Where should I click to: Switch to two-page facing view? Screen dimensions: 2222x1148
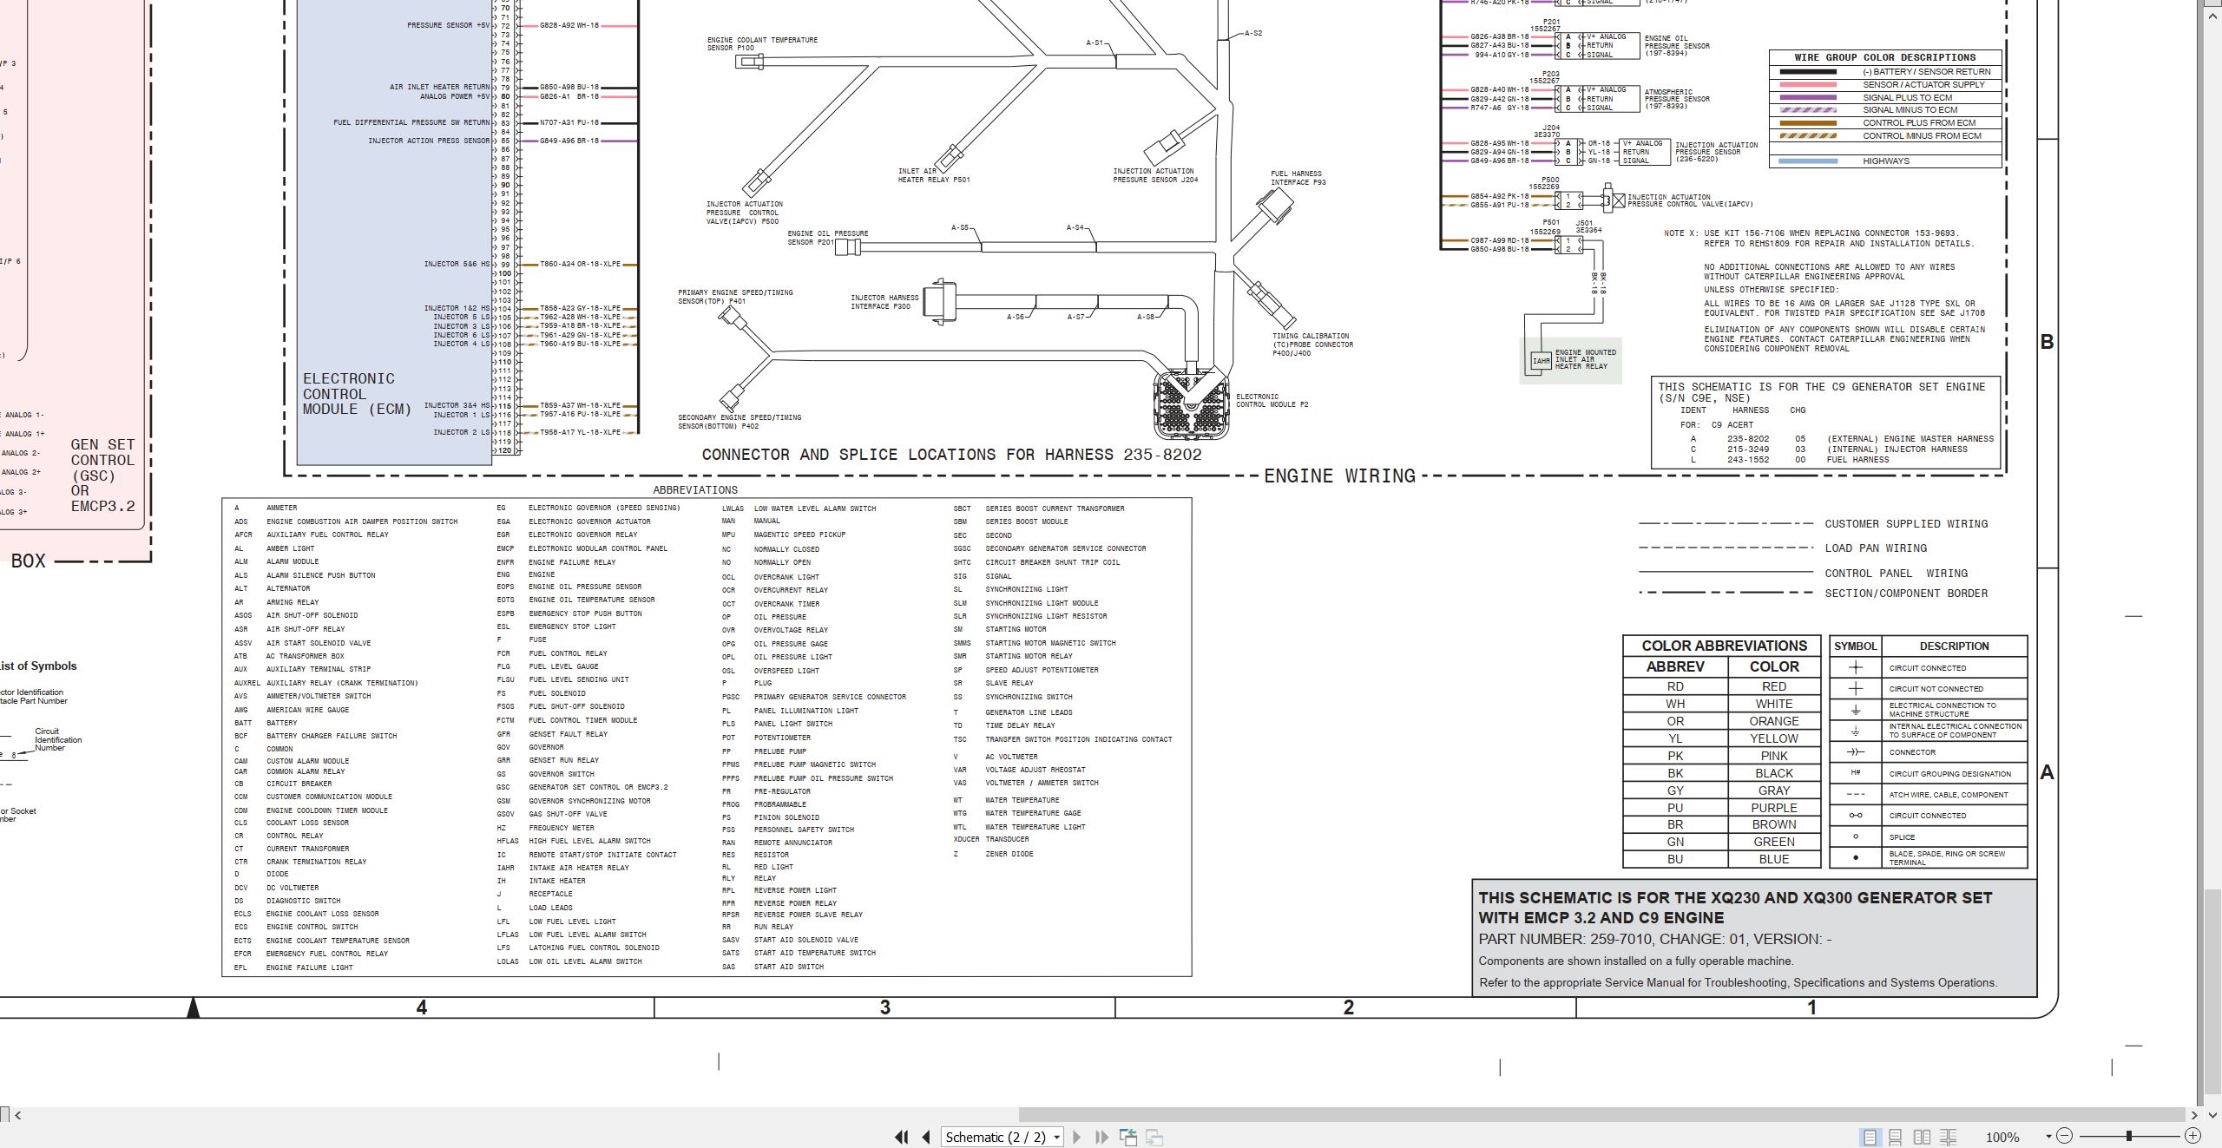point(1923,1137)
